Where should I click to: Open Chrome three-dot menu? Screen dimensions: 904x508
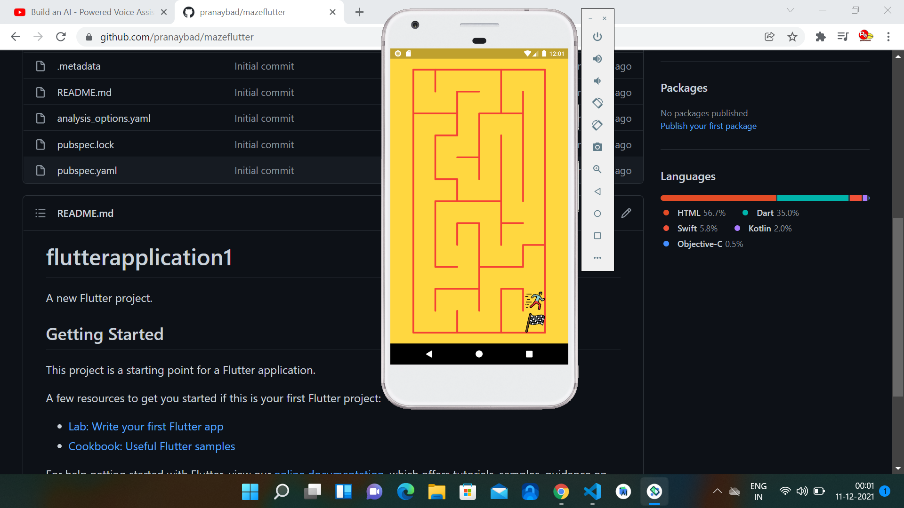click(888, 37)
